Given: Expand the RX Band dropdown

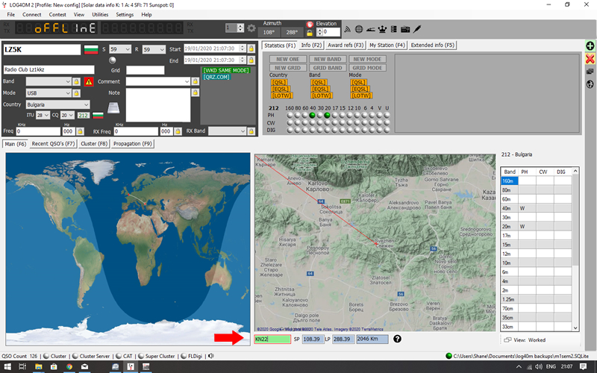Looking at the screenshot, I should pyautogui.click(x=243, y=131).
